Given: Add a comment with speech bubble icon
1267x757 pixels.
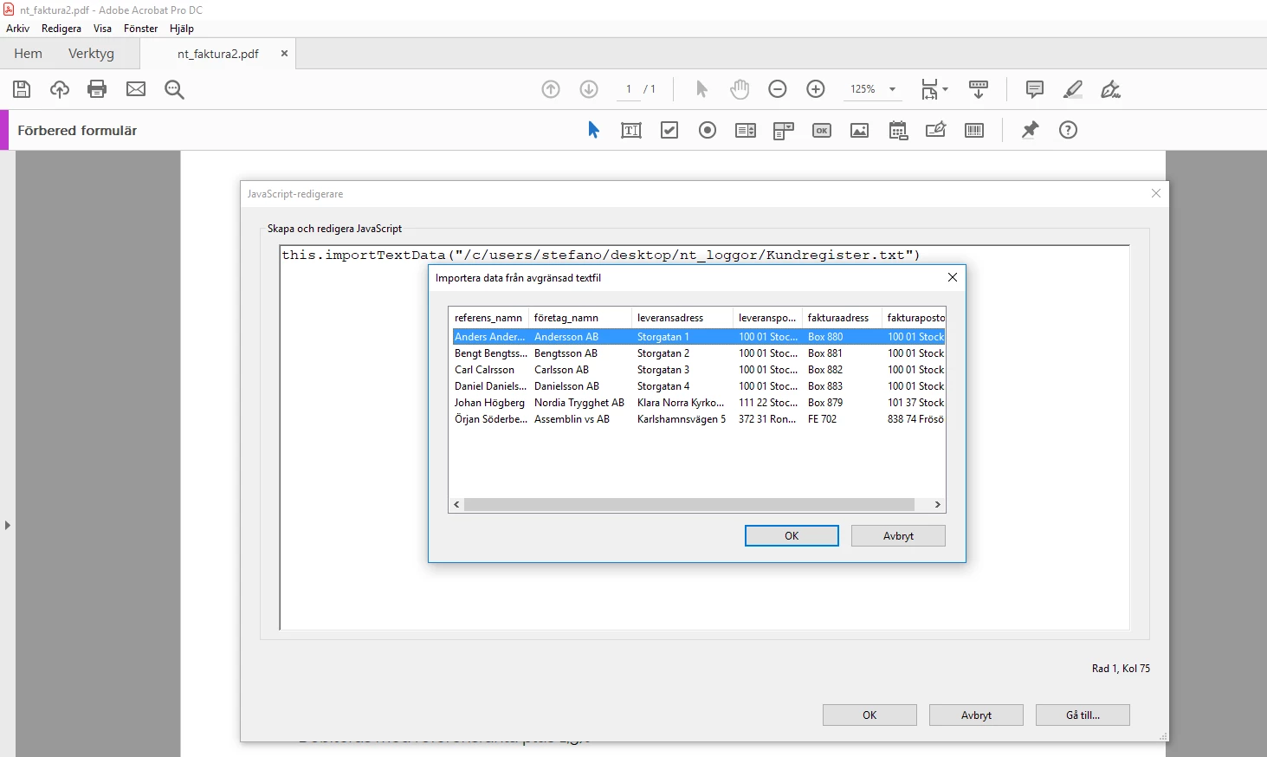Looking at the screenshot, I should coord(1034,89).
